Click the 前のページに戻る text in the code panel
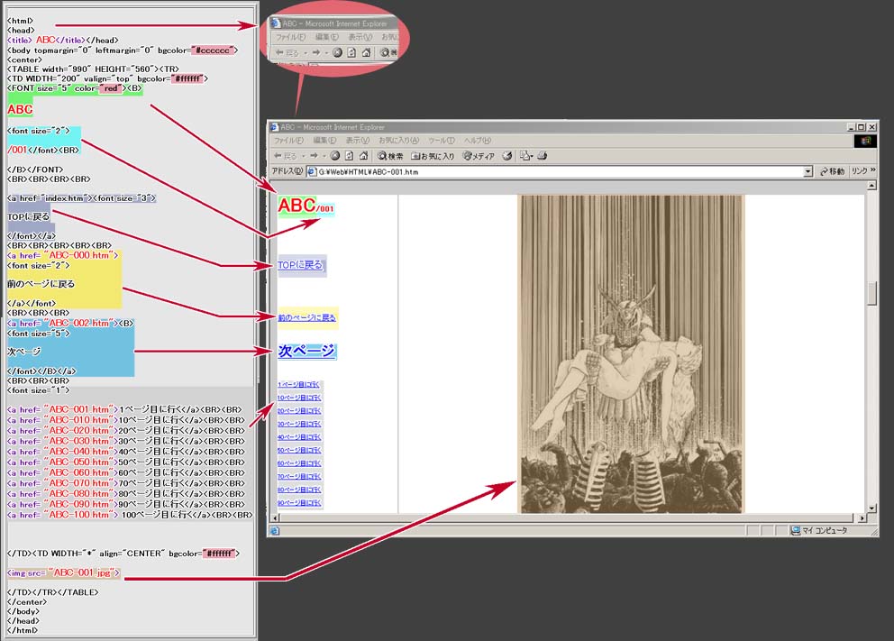 click(41, 284)
